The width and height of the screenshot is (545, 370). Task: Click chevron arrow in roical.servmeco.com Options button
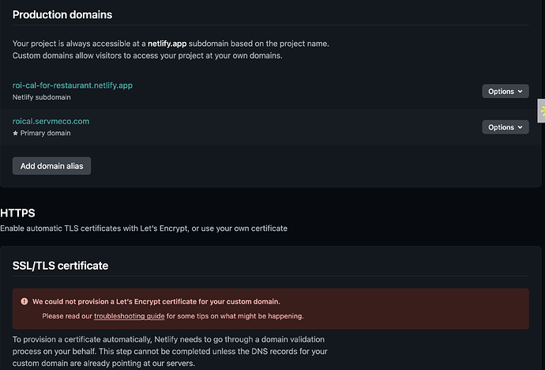point(520,127)
